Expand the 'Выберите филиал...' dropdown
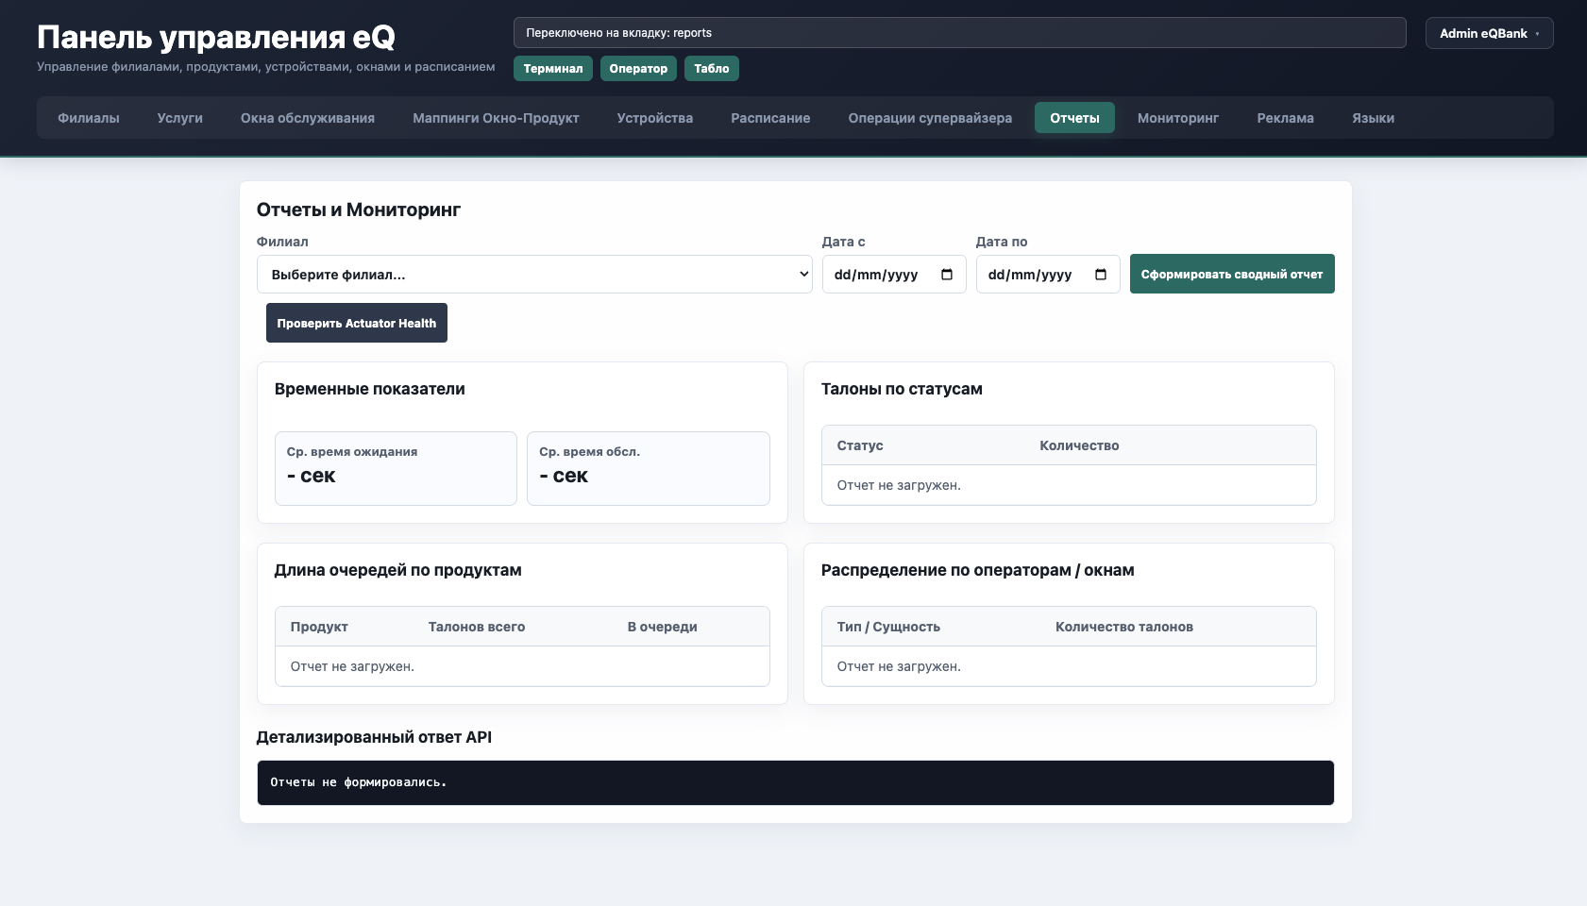Image resolution: width=1587 pixels, height=906 pixels. click(x=534, y=275)
